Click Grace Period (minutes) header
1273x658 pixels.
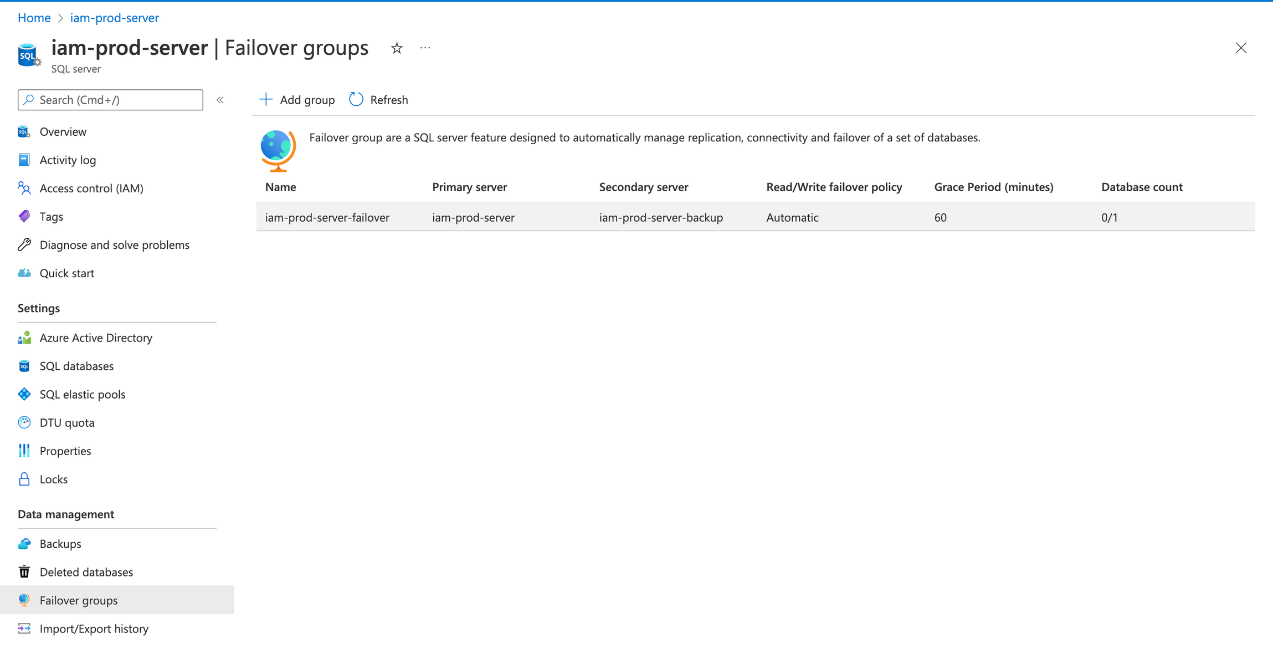(994, 187)
